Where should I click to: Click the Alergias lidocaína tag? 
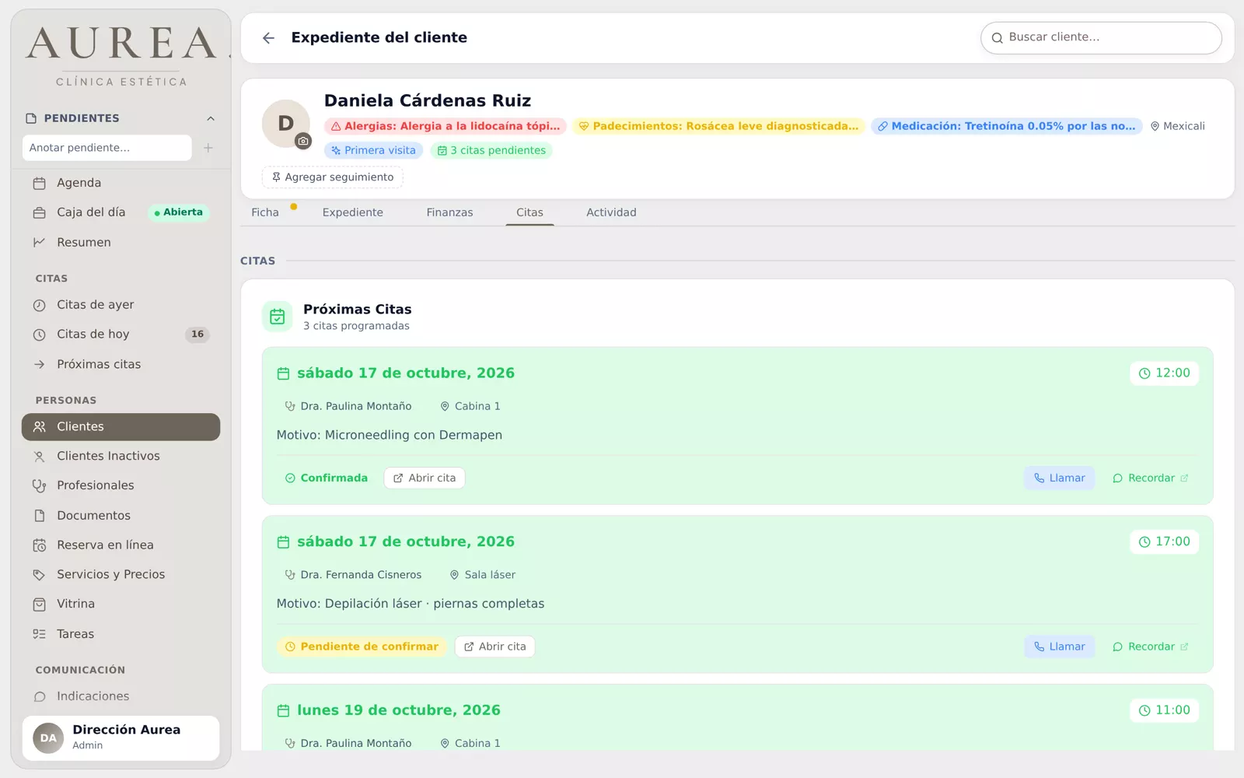point(446,126)
